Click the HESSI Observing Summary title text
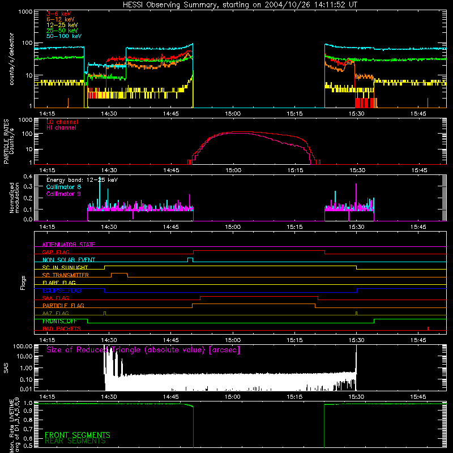The height and width of the screenshot is (453, 453). click(x=240, y=5)
